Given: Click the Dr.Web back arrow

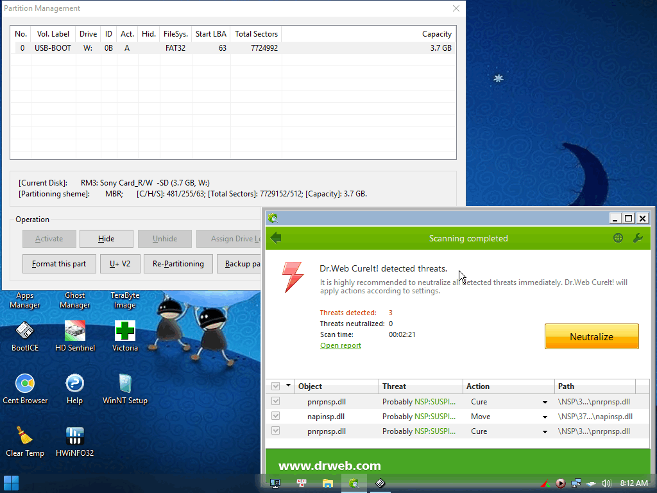Looking at the screenshot, I should point(276,238).
